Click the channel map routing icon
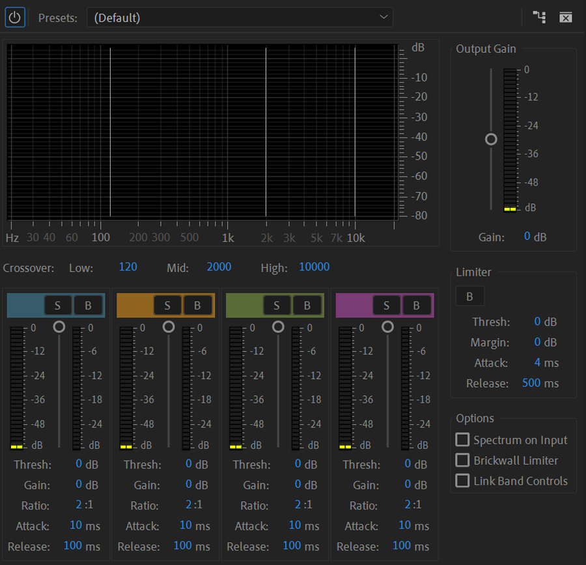Viewport: 586px width, 565px height. [x=539, y=18]
